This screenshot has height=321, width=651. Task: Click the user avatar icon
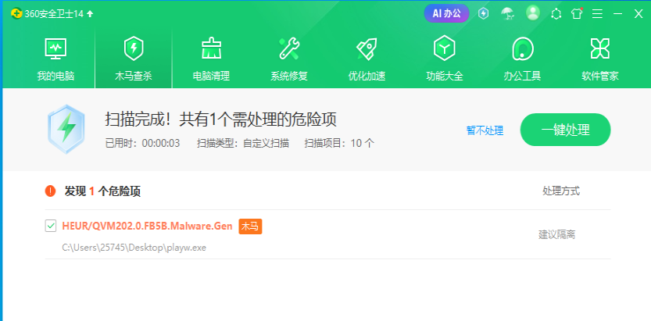tap(533, 13)
